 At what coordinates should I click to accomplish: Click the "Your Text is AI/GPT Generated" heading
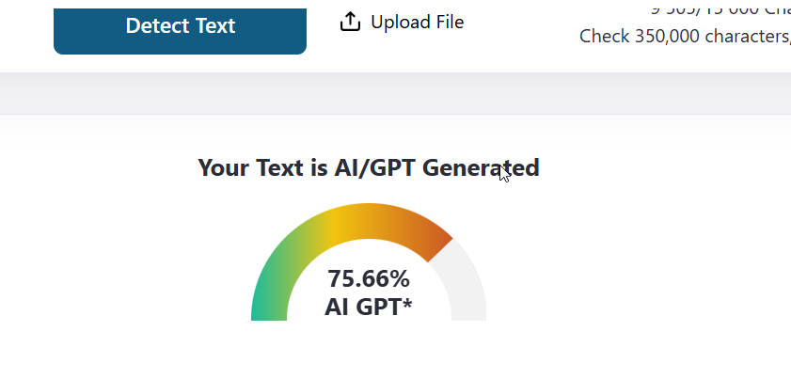pos(368,168)
